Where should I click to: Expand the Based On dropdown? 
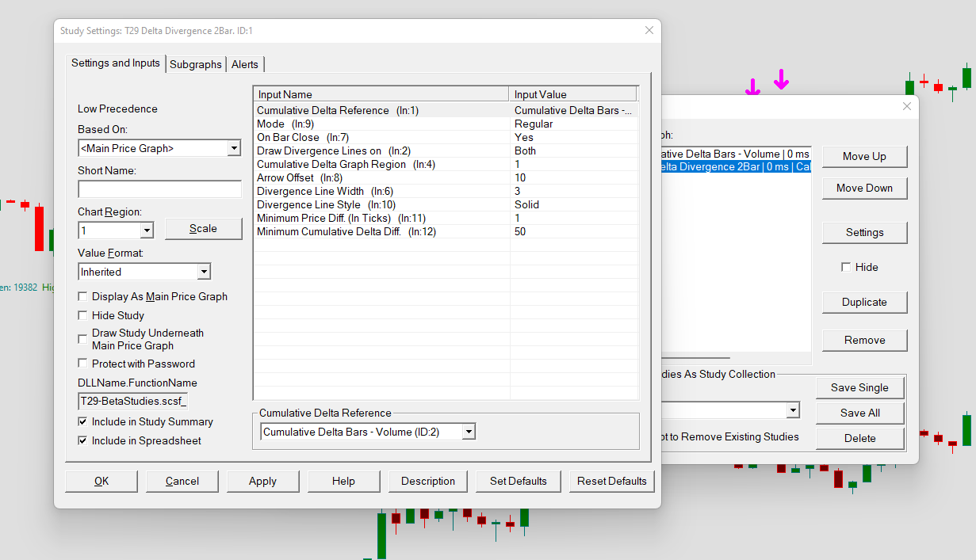[233, 148]
